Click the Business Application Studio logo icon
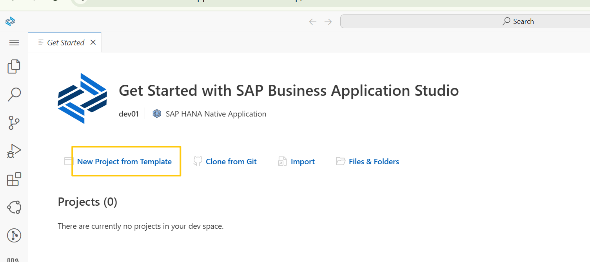 (x=10, y=22)
